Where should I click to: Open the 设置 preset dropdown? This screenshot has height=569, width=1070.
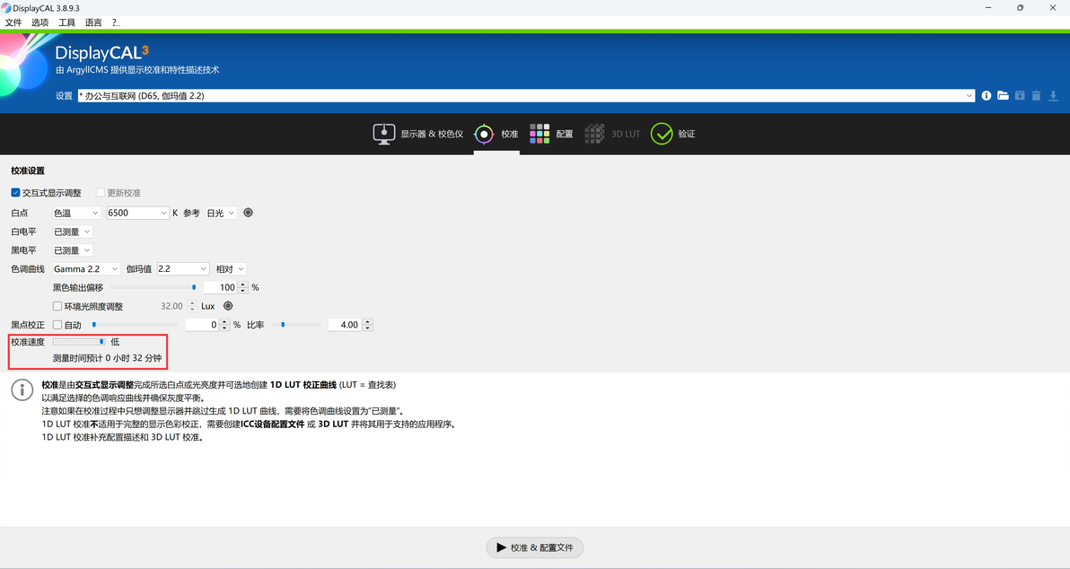pos(526,95)
